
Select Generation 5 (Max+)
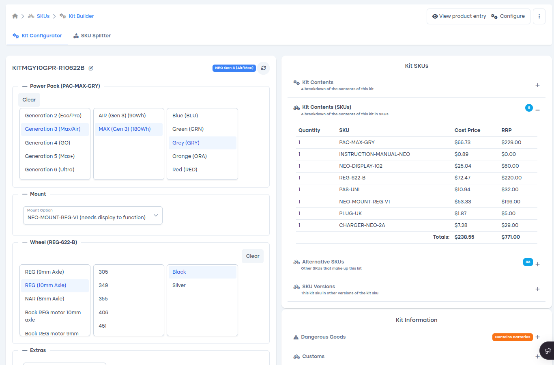pyautogui.click(x=55, y=156)
